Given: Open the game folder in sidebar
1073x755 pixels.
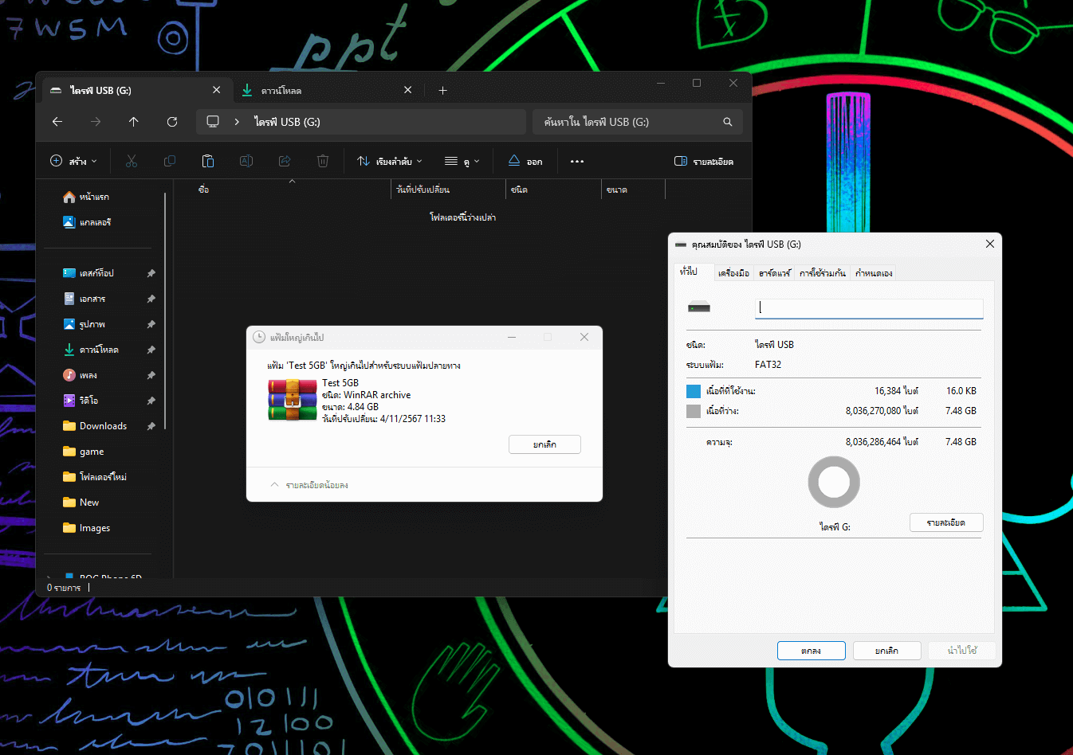Looking at the screenshot, I should [x=84, y=452].
